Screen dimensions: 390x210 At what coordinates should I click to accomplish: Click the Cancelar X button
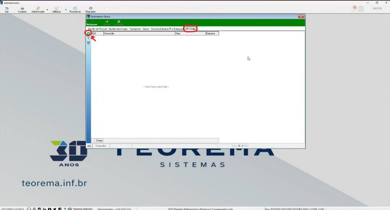[x=119, y=23]
